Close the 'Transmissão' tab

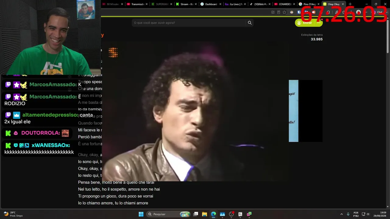click(147, 4)
